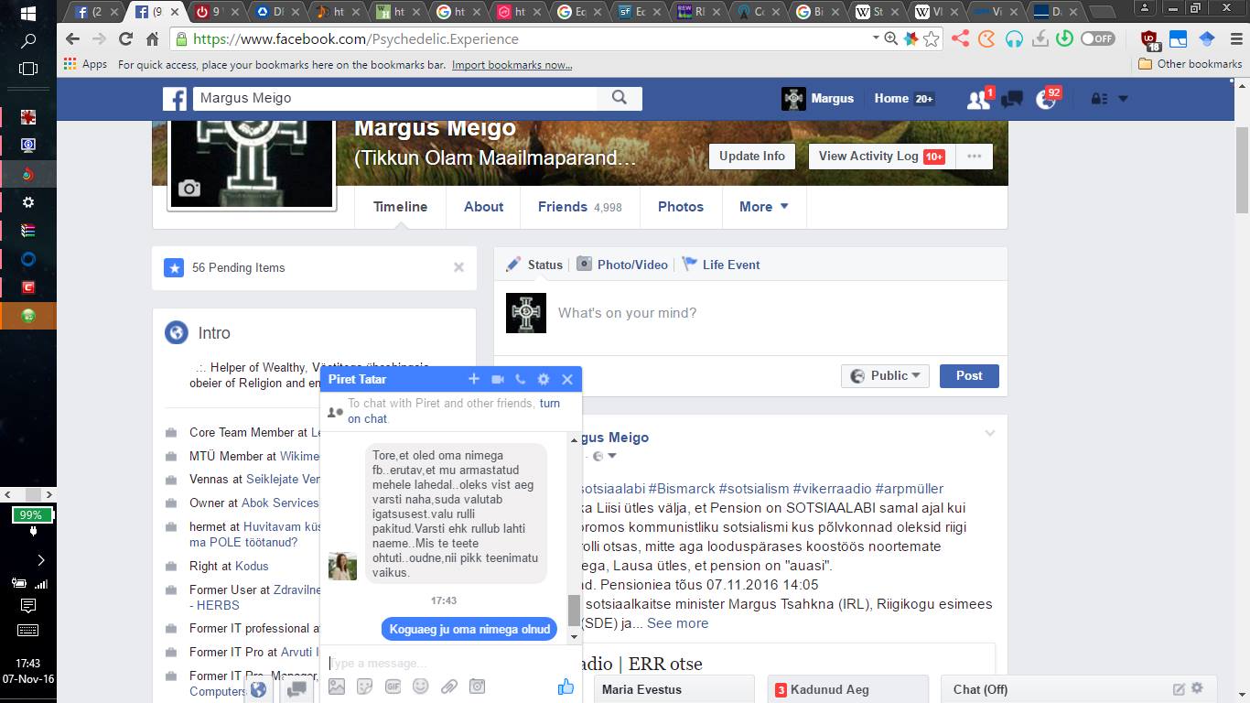
Task: Select the Status composer tab
Action: 534,265
